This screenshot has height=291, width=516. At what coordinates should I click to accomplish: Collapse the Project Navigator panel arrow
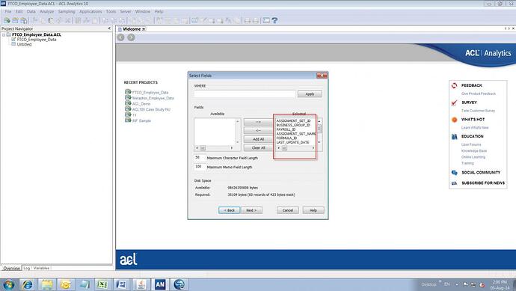[109, 28]
